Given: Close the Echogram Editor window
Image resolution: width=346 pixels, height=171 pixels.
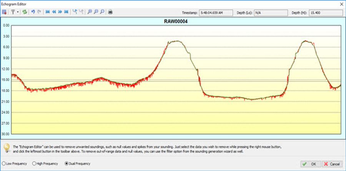Looking at the screenshot, I should pyautogui.click(x=341, y=4).
